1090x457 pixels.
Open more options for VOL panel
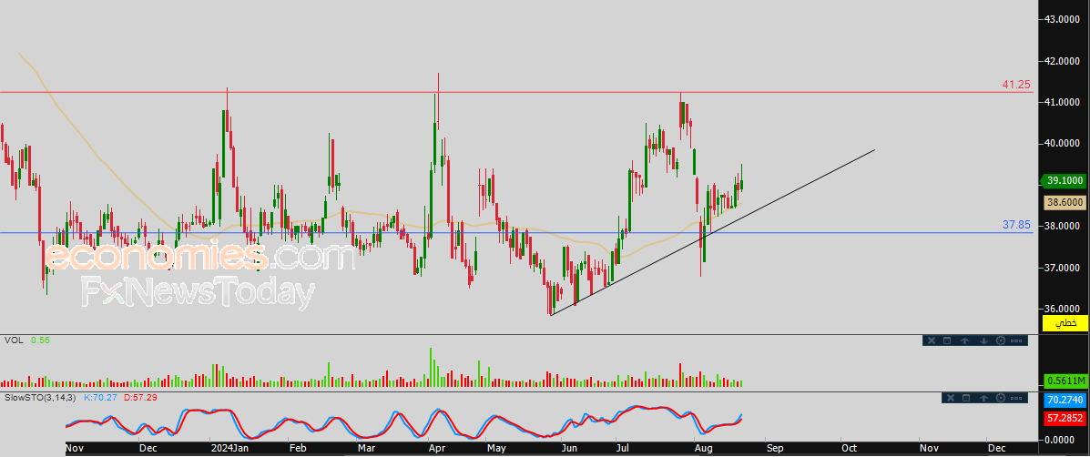click(x=1016, y=340)
